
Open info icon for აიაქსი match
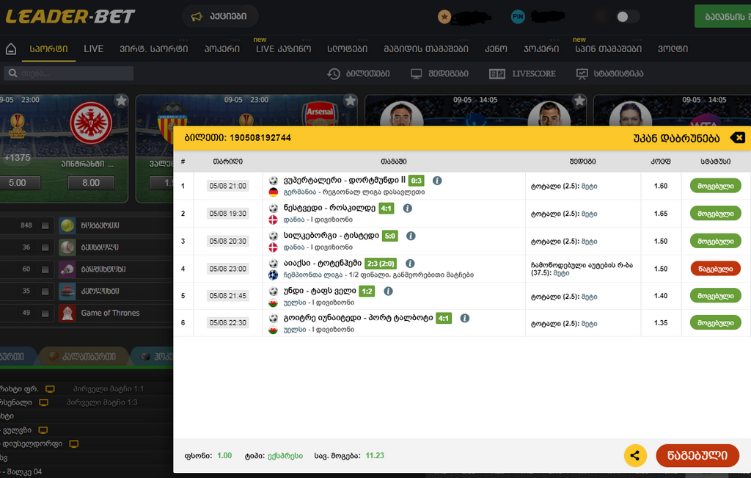click(410, 264)
